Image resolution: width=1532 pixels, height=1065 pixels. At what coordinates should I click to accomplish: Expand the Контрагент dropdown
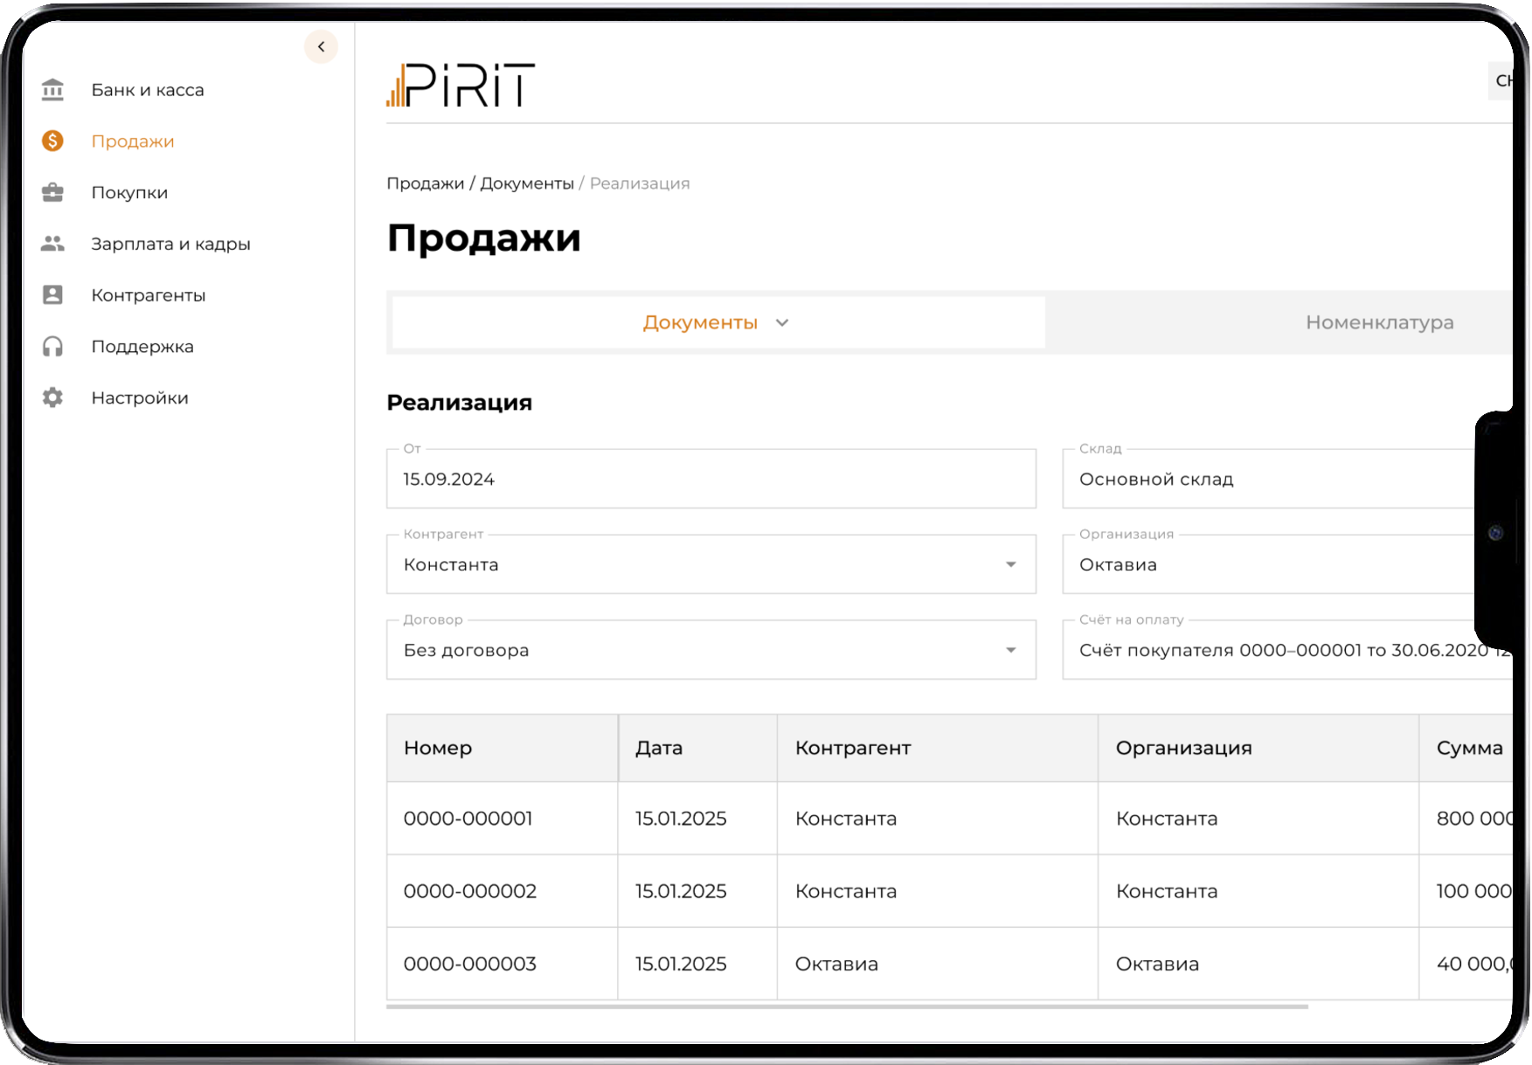pyautogui.click(x=1011, y=564)
